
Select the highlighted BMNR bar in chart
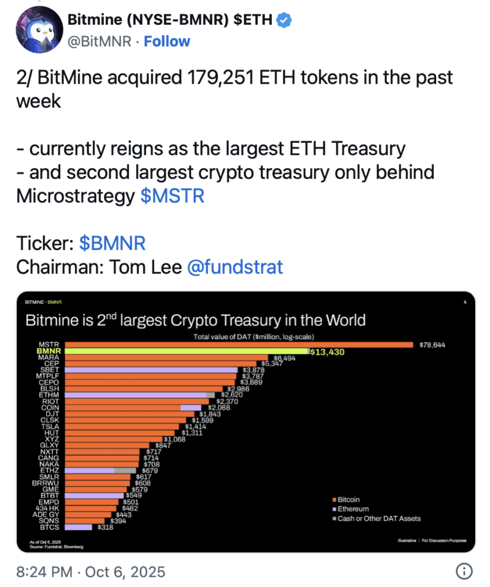[186, 351]
